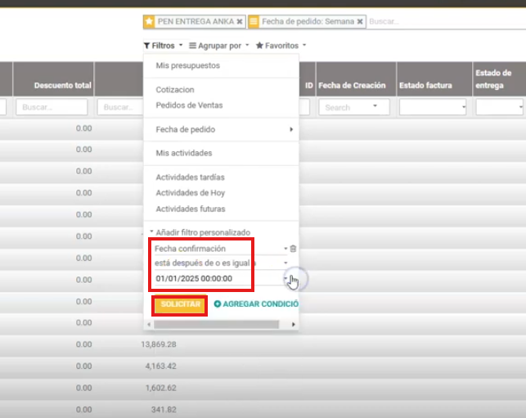Delete the custom filter condition with trash icon

pyautogui.click(x=293, y=249)
